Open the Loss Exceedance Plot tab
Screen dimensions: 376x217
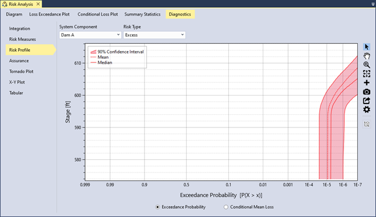pos(49,14)
